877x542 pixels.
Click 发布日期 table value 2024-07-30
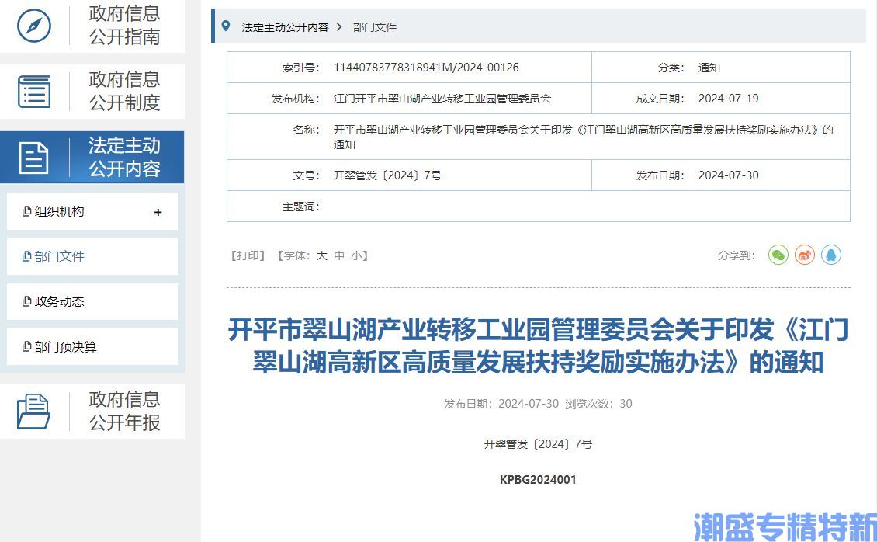[729, 175]
